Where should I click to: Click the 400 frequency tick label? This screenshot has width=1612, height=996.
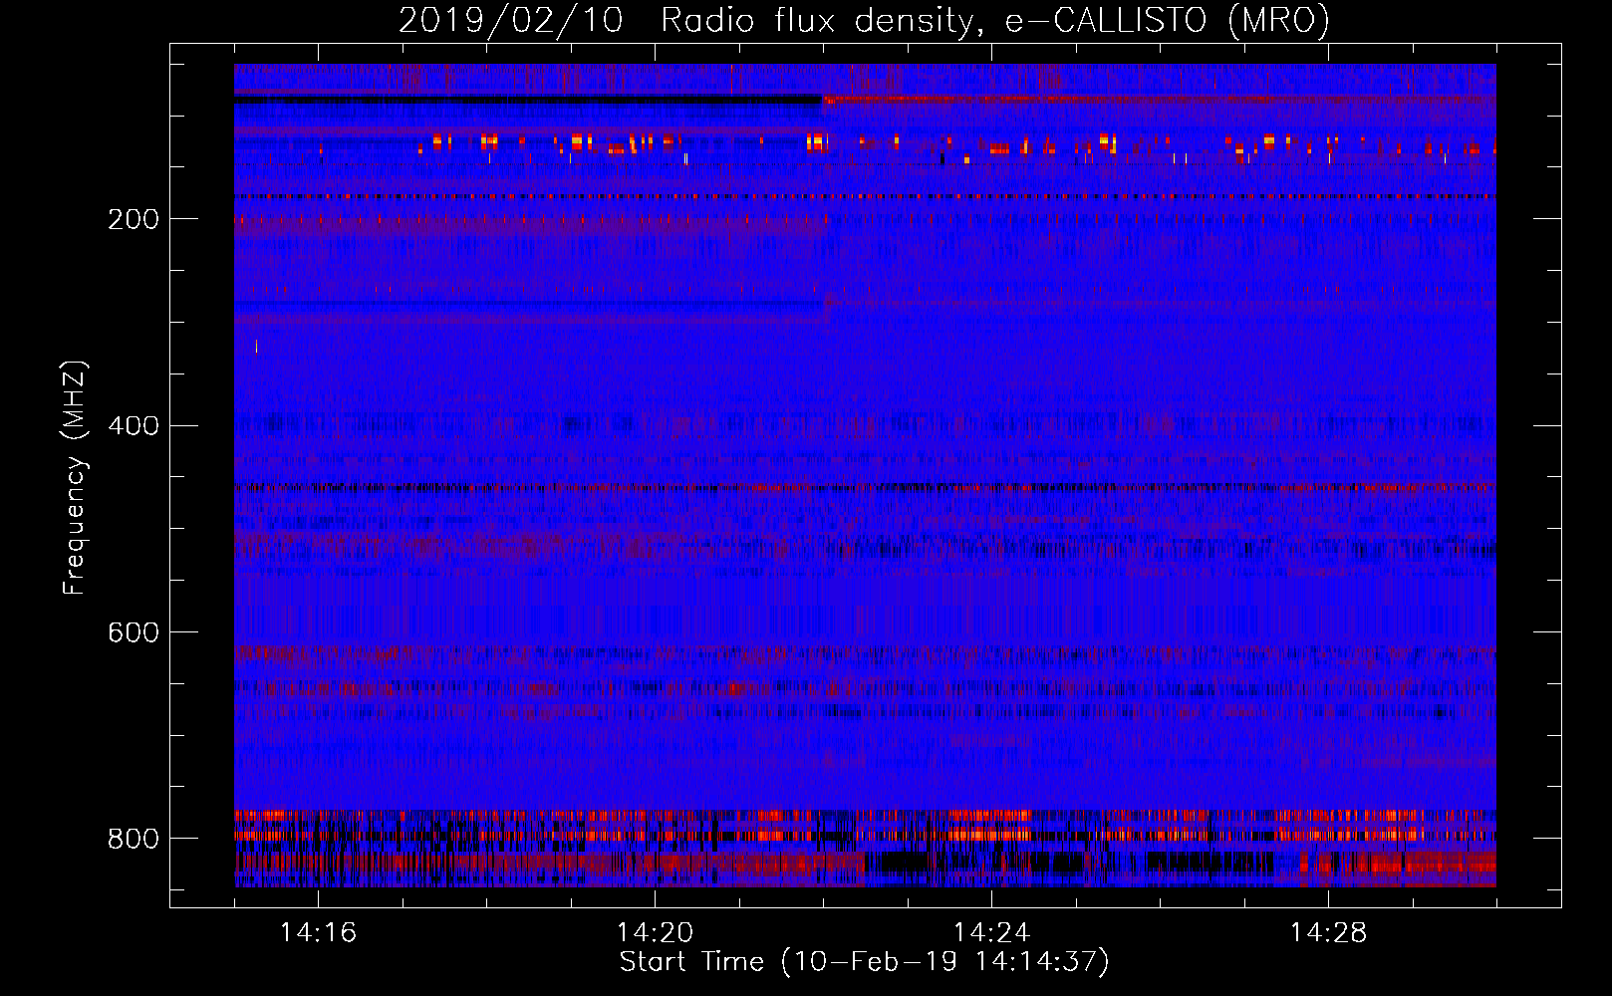click(x=133, y=427)
